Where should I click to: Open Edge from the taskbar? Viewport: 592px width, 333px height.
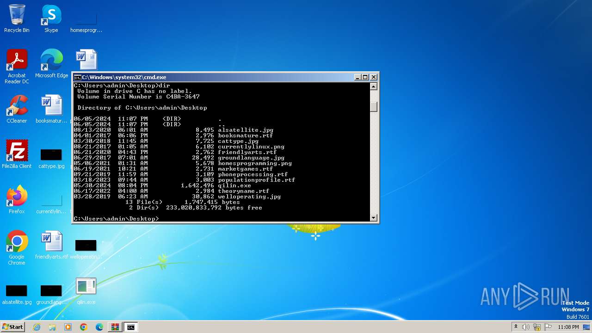tap(99, 327)
